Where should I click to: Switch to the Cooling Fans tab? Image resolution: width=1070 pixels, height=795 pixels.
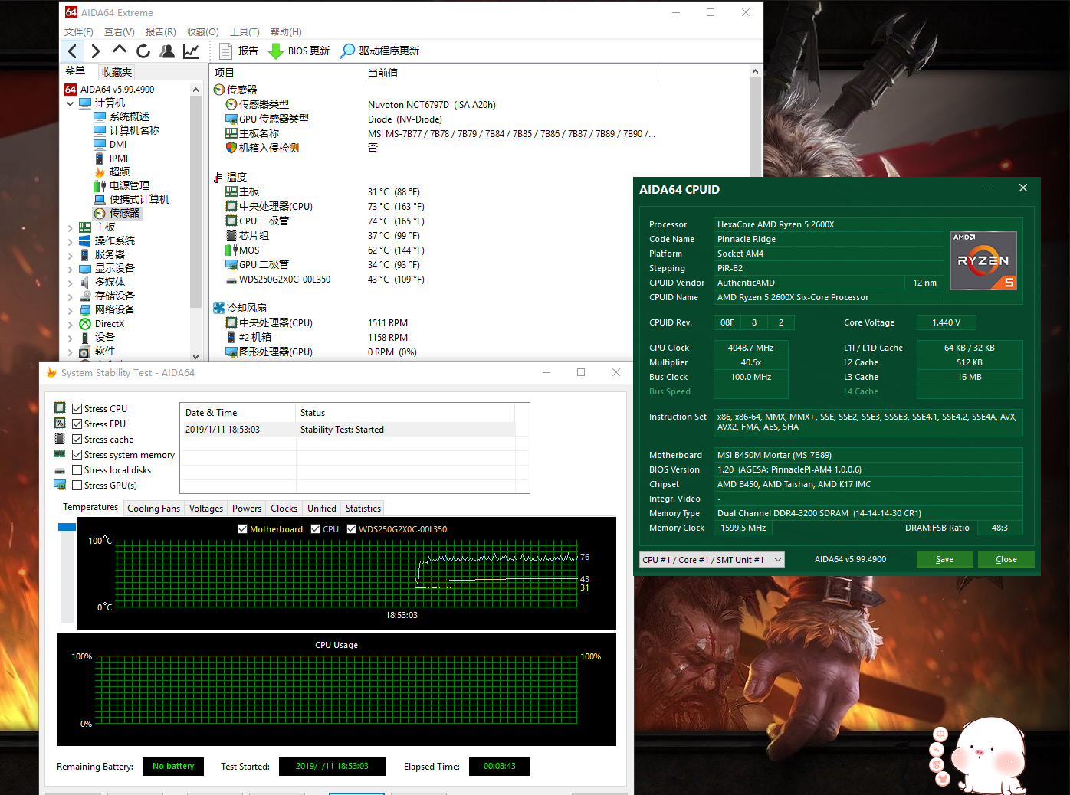(153, 509)
